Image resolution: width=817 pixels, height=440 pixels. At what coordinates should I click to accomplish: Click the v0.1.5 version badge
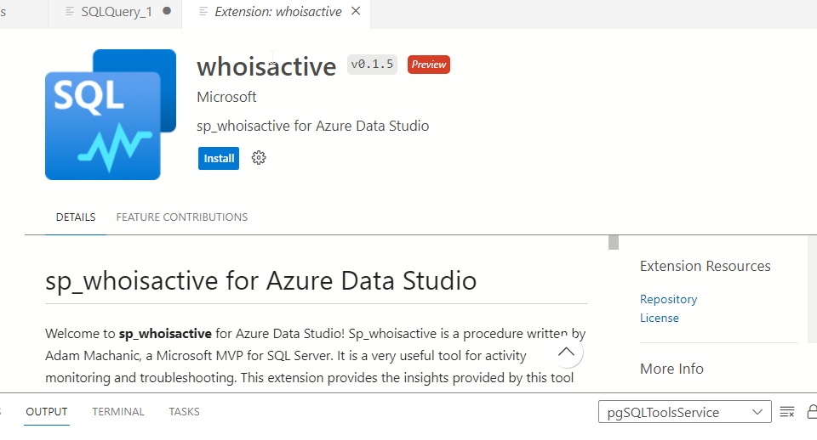(x=372, y=65)
